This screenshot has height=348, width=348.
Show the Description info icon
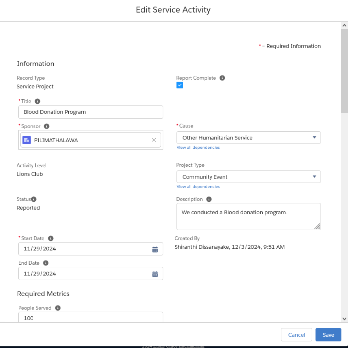pos(209,199)
